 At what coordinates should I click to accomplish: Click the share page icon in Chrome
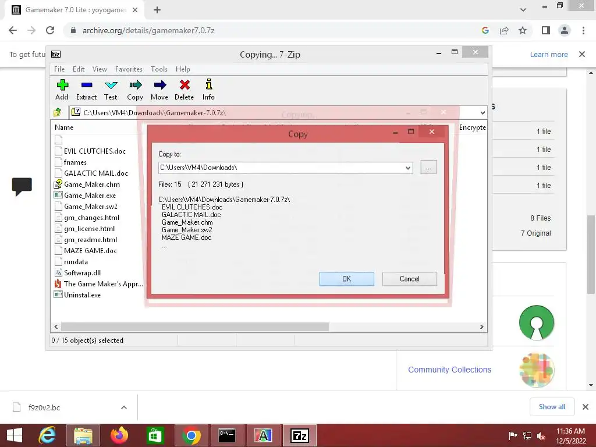click(504, 30)
